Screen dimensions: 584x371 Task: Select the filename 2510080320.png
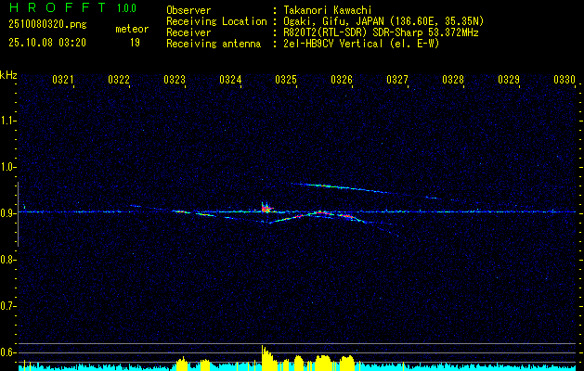coord(47,25)
